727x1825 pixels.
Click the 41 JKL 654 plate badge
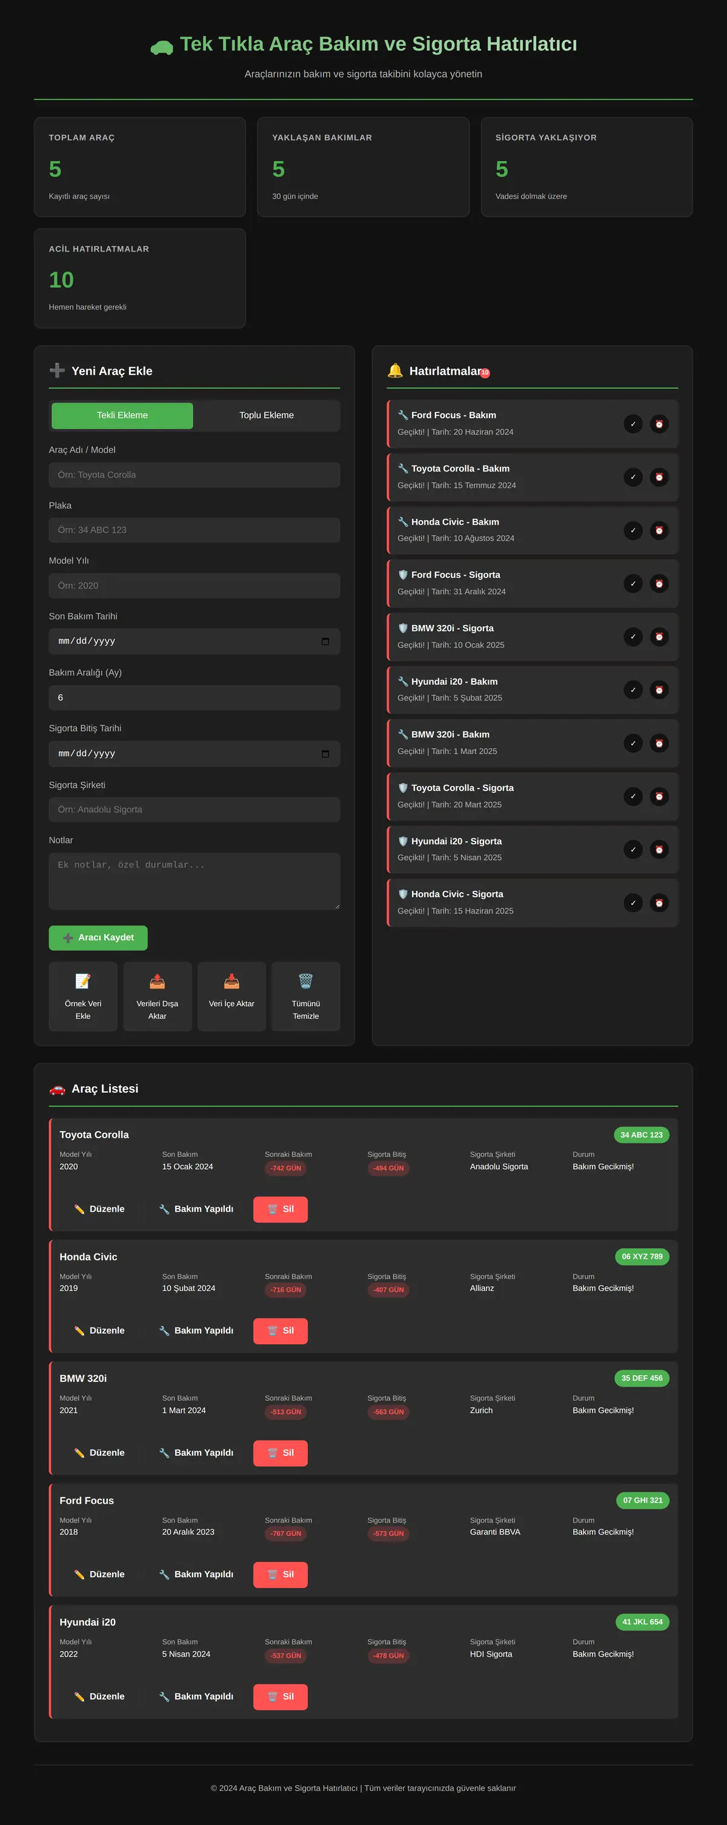[x=642, y=1622]
